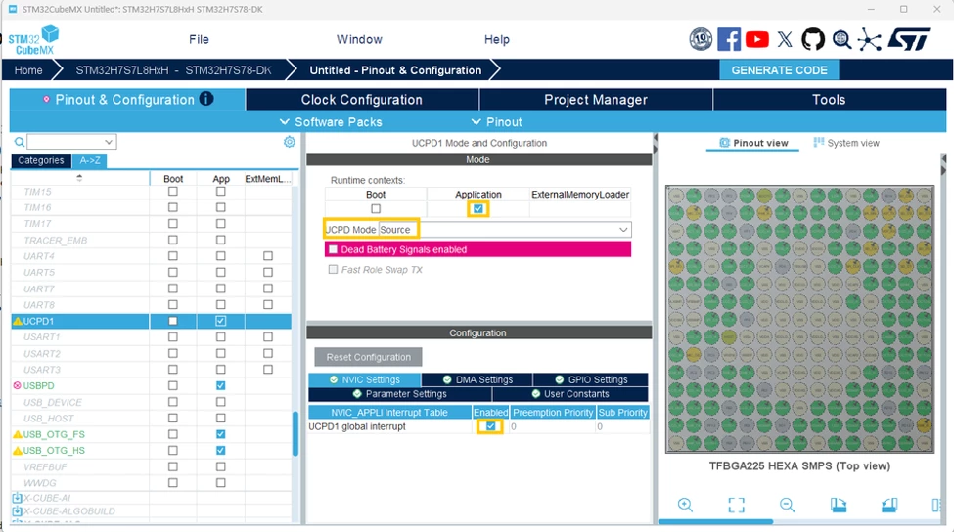Open the GitHub icon link
The width and height of the screenshot is (954, 532).
tap(813, 39)
